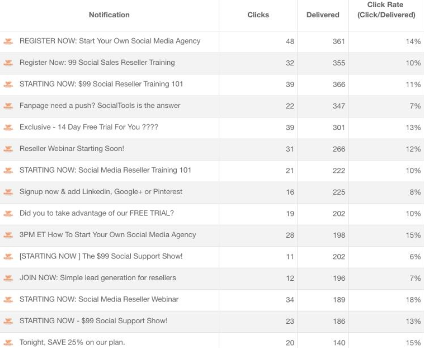
Task: Click icon beside Tonight, SAVE 25% on our plan
Action: (8, 342)
